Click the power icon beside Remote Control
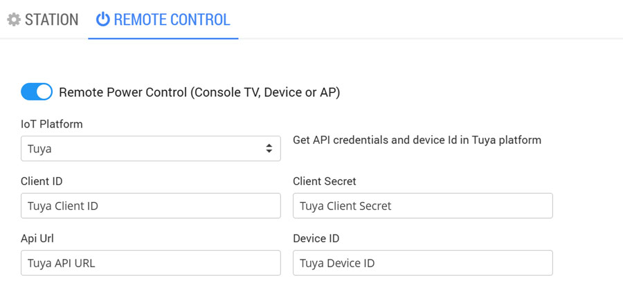Image resolution: width=623 pixels, height=306 pixels. [102, 19]
